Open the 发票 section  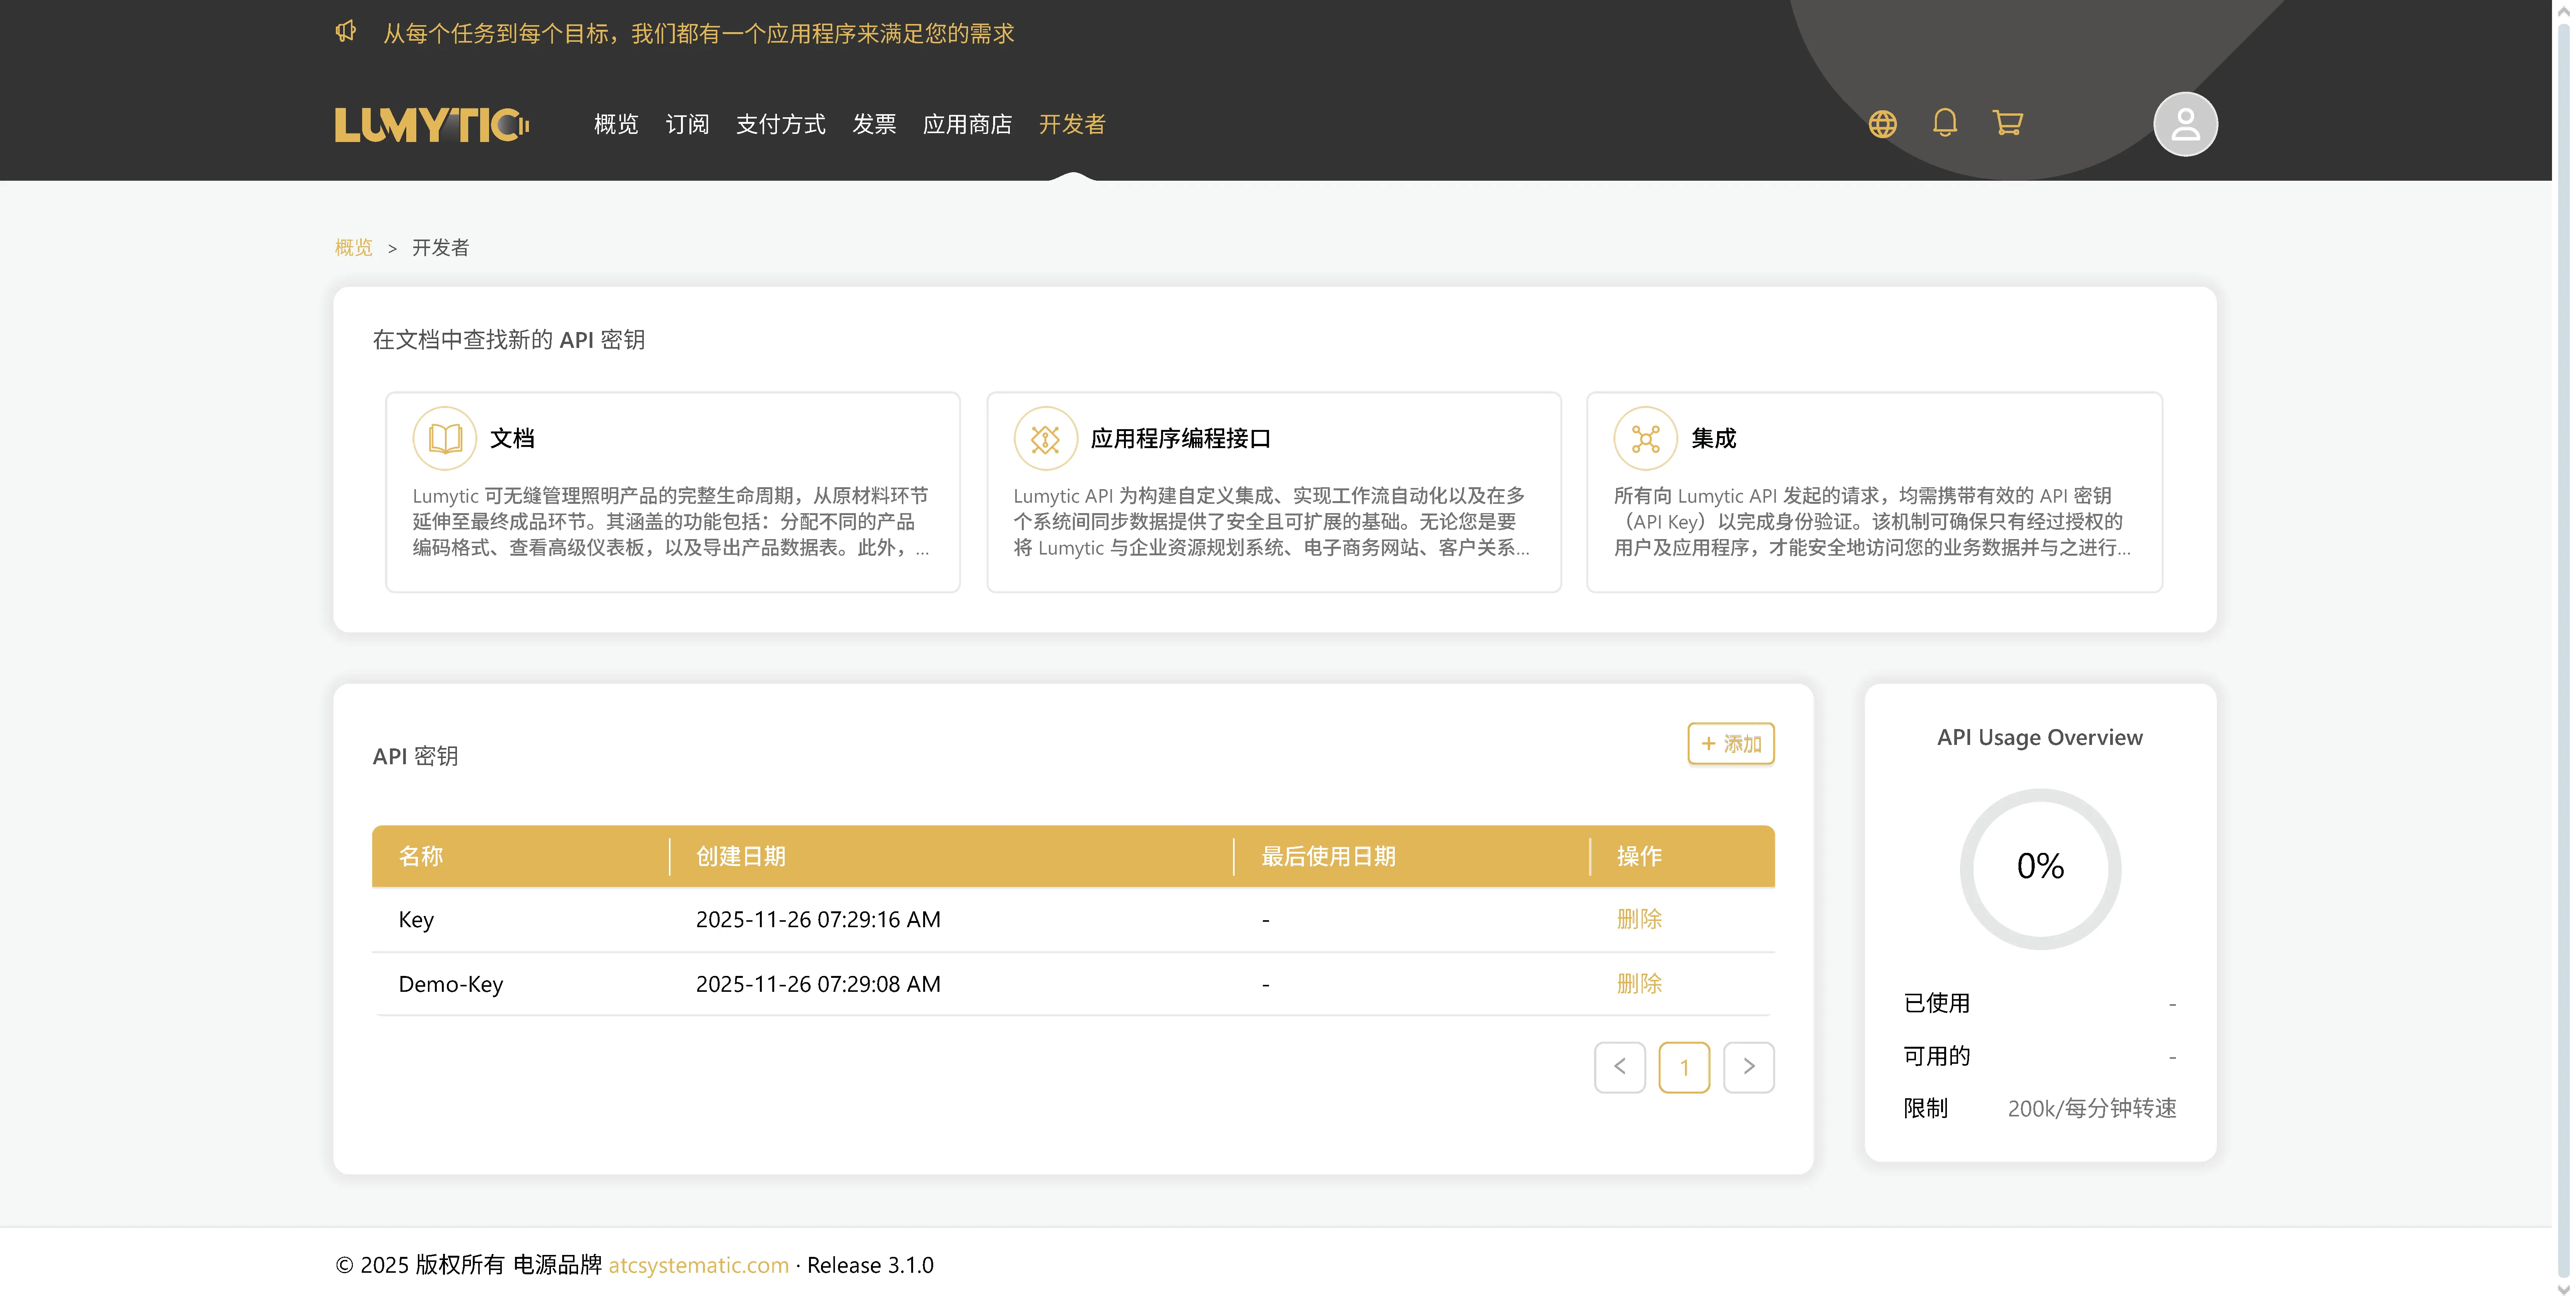pyautogui.click(x=875, y=124)
